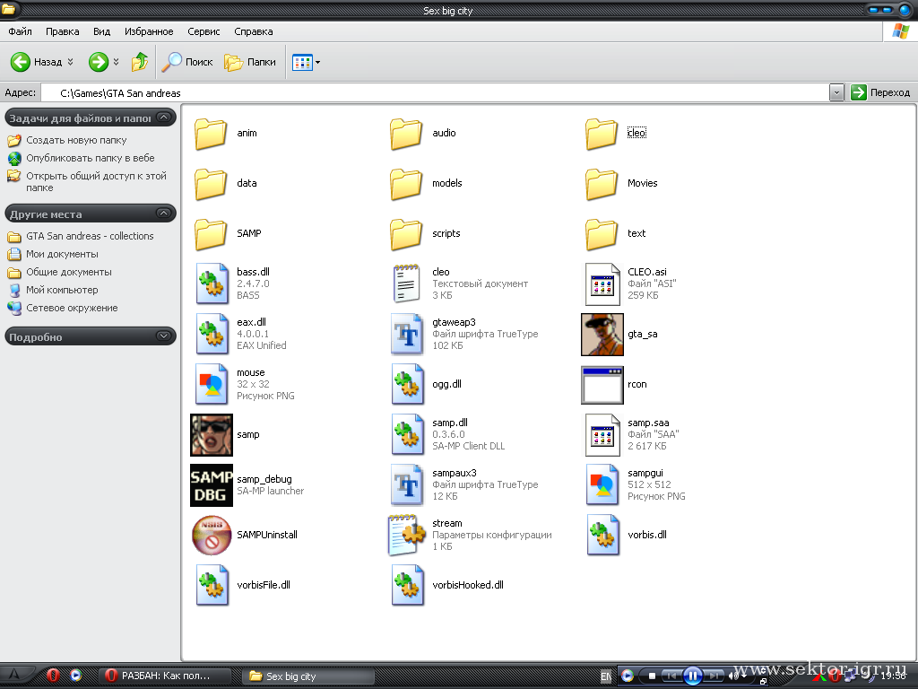Select the stream configuration file icon
The width and height of the screenshot is (918, 689).
coord(406,535)
